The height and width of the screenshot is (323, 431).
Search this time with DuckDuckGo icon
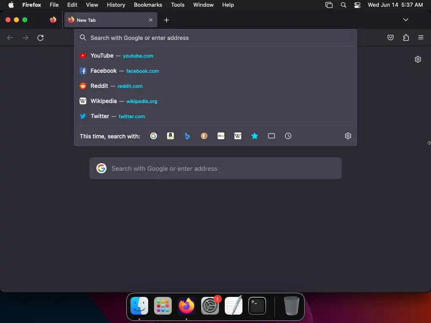204,136
